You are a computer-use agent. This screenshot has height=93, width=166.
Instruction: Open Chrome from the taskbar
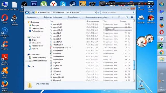162,52
